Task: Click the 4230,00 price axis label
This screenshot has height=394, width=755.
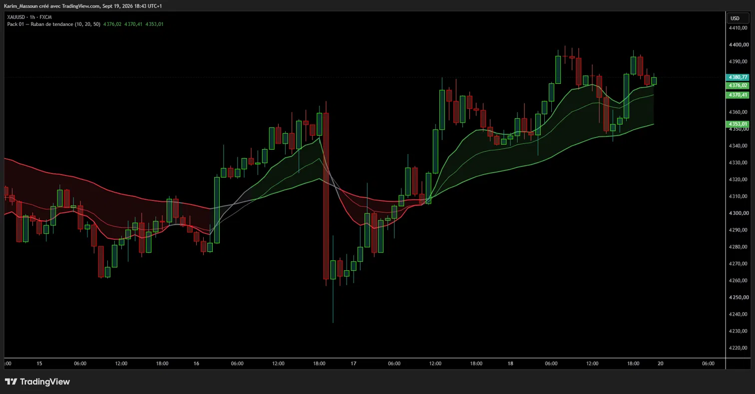Action: click(738, 331)
